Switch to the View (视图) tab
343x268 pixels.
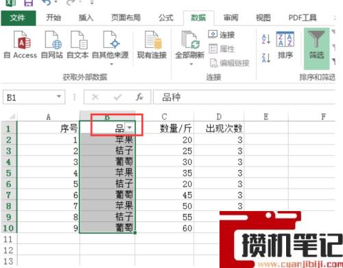pos(263,18)
